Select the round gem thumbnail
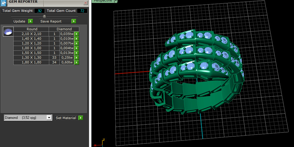 click(8, 31)
